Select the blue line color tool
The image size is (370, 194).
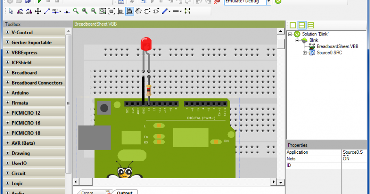point(165,11)
